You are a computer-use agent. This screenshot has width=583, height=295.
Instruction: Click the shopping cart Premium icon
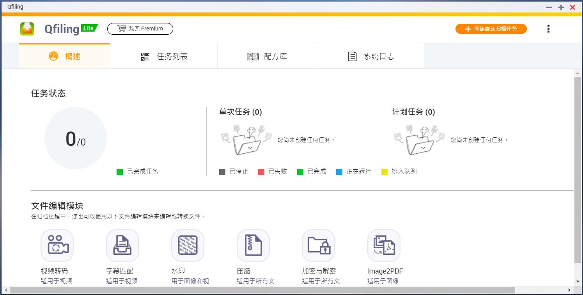121,28
